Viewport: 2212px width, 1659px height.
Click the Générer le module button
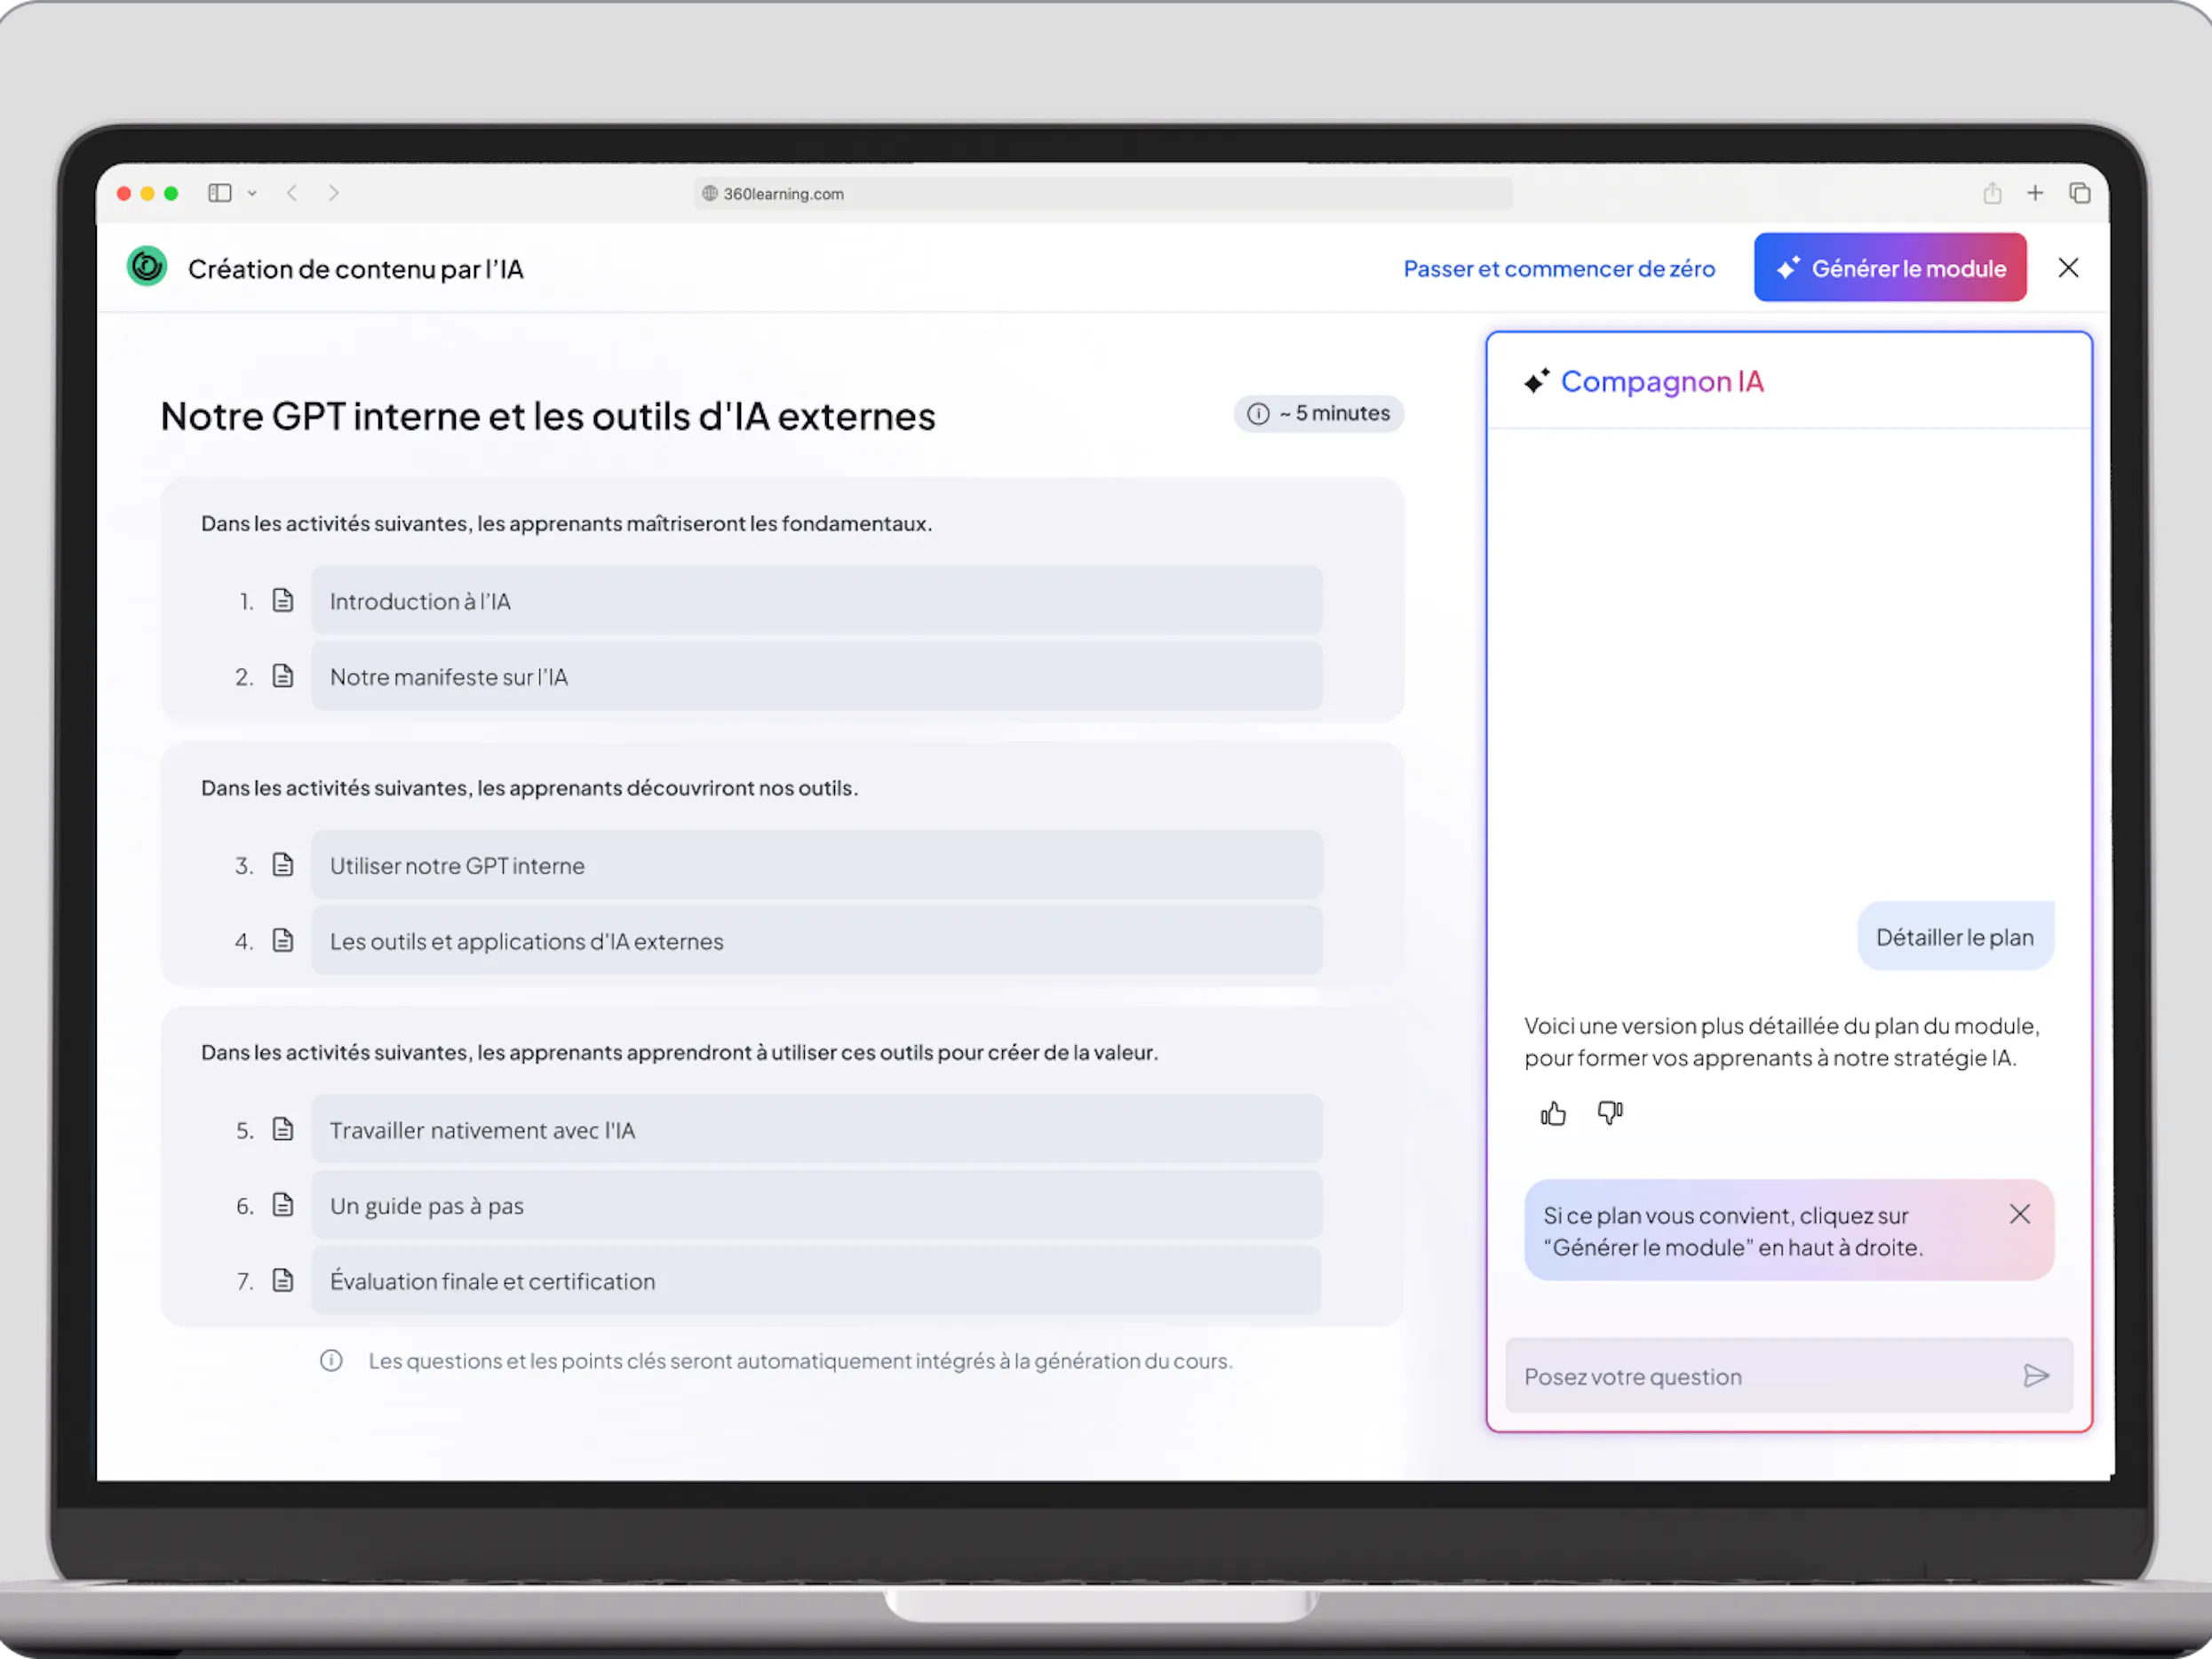coord(1890,268)
